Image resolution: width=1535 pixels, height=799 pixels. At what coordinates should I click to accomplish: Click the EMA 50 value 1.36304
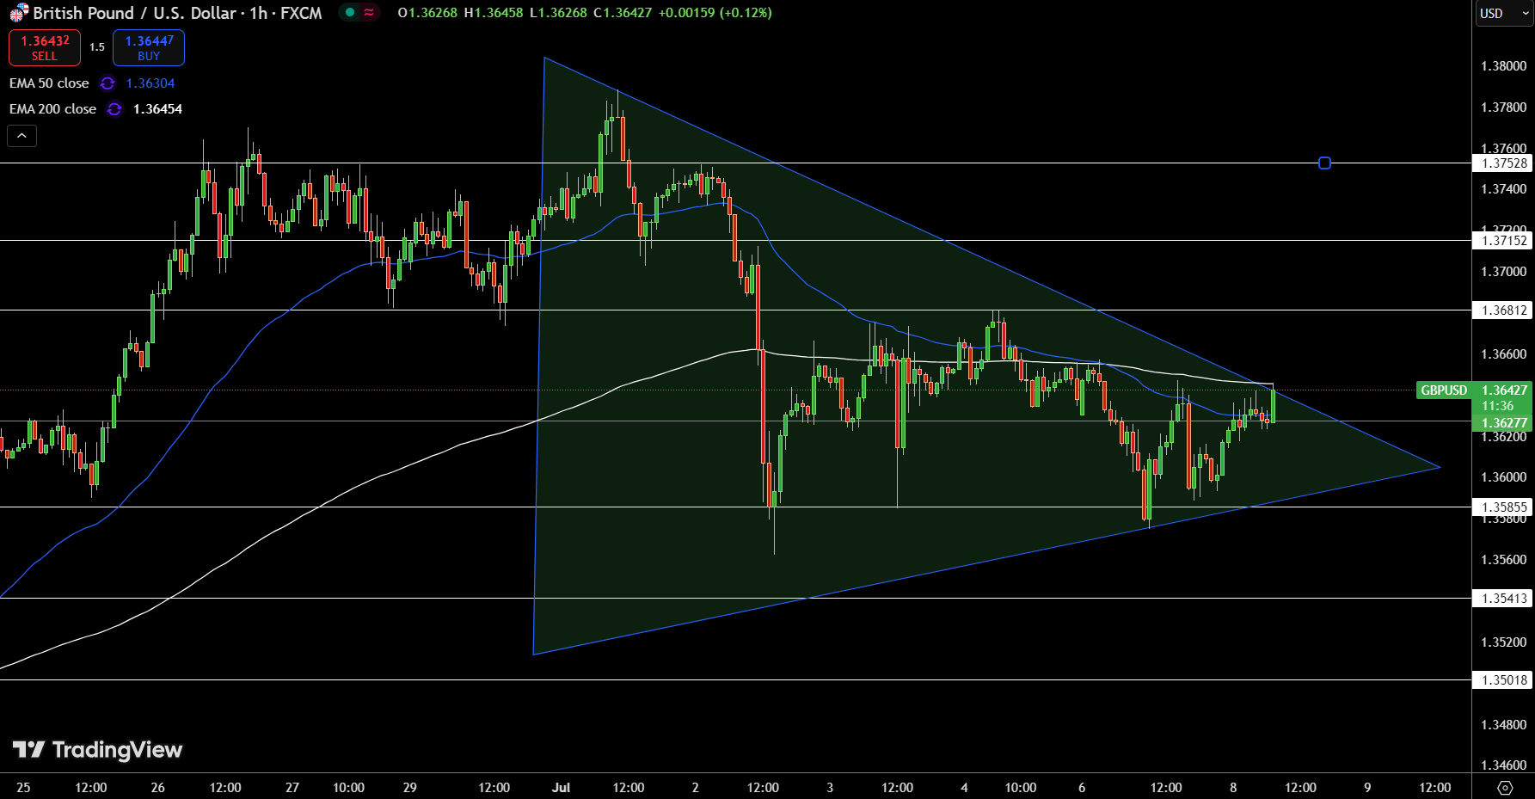click(150, 83)
